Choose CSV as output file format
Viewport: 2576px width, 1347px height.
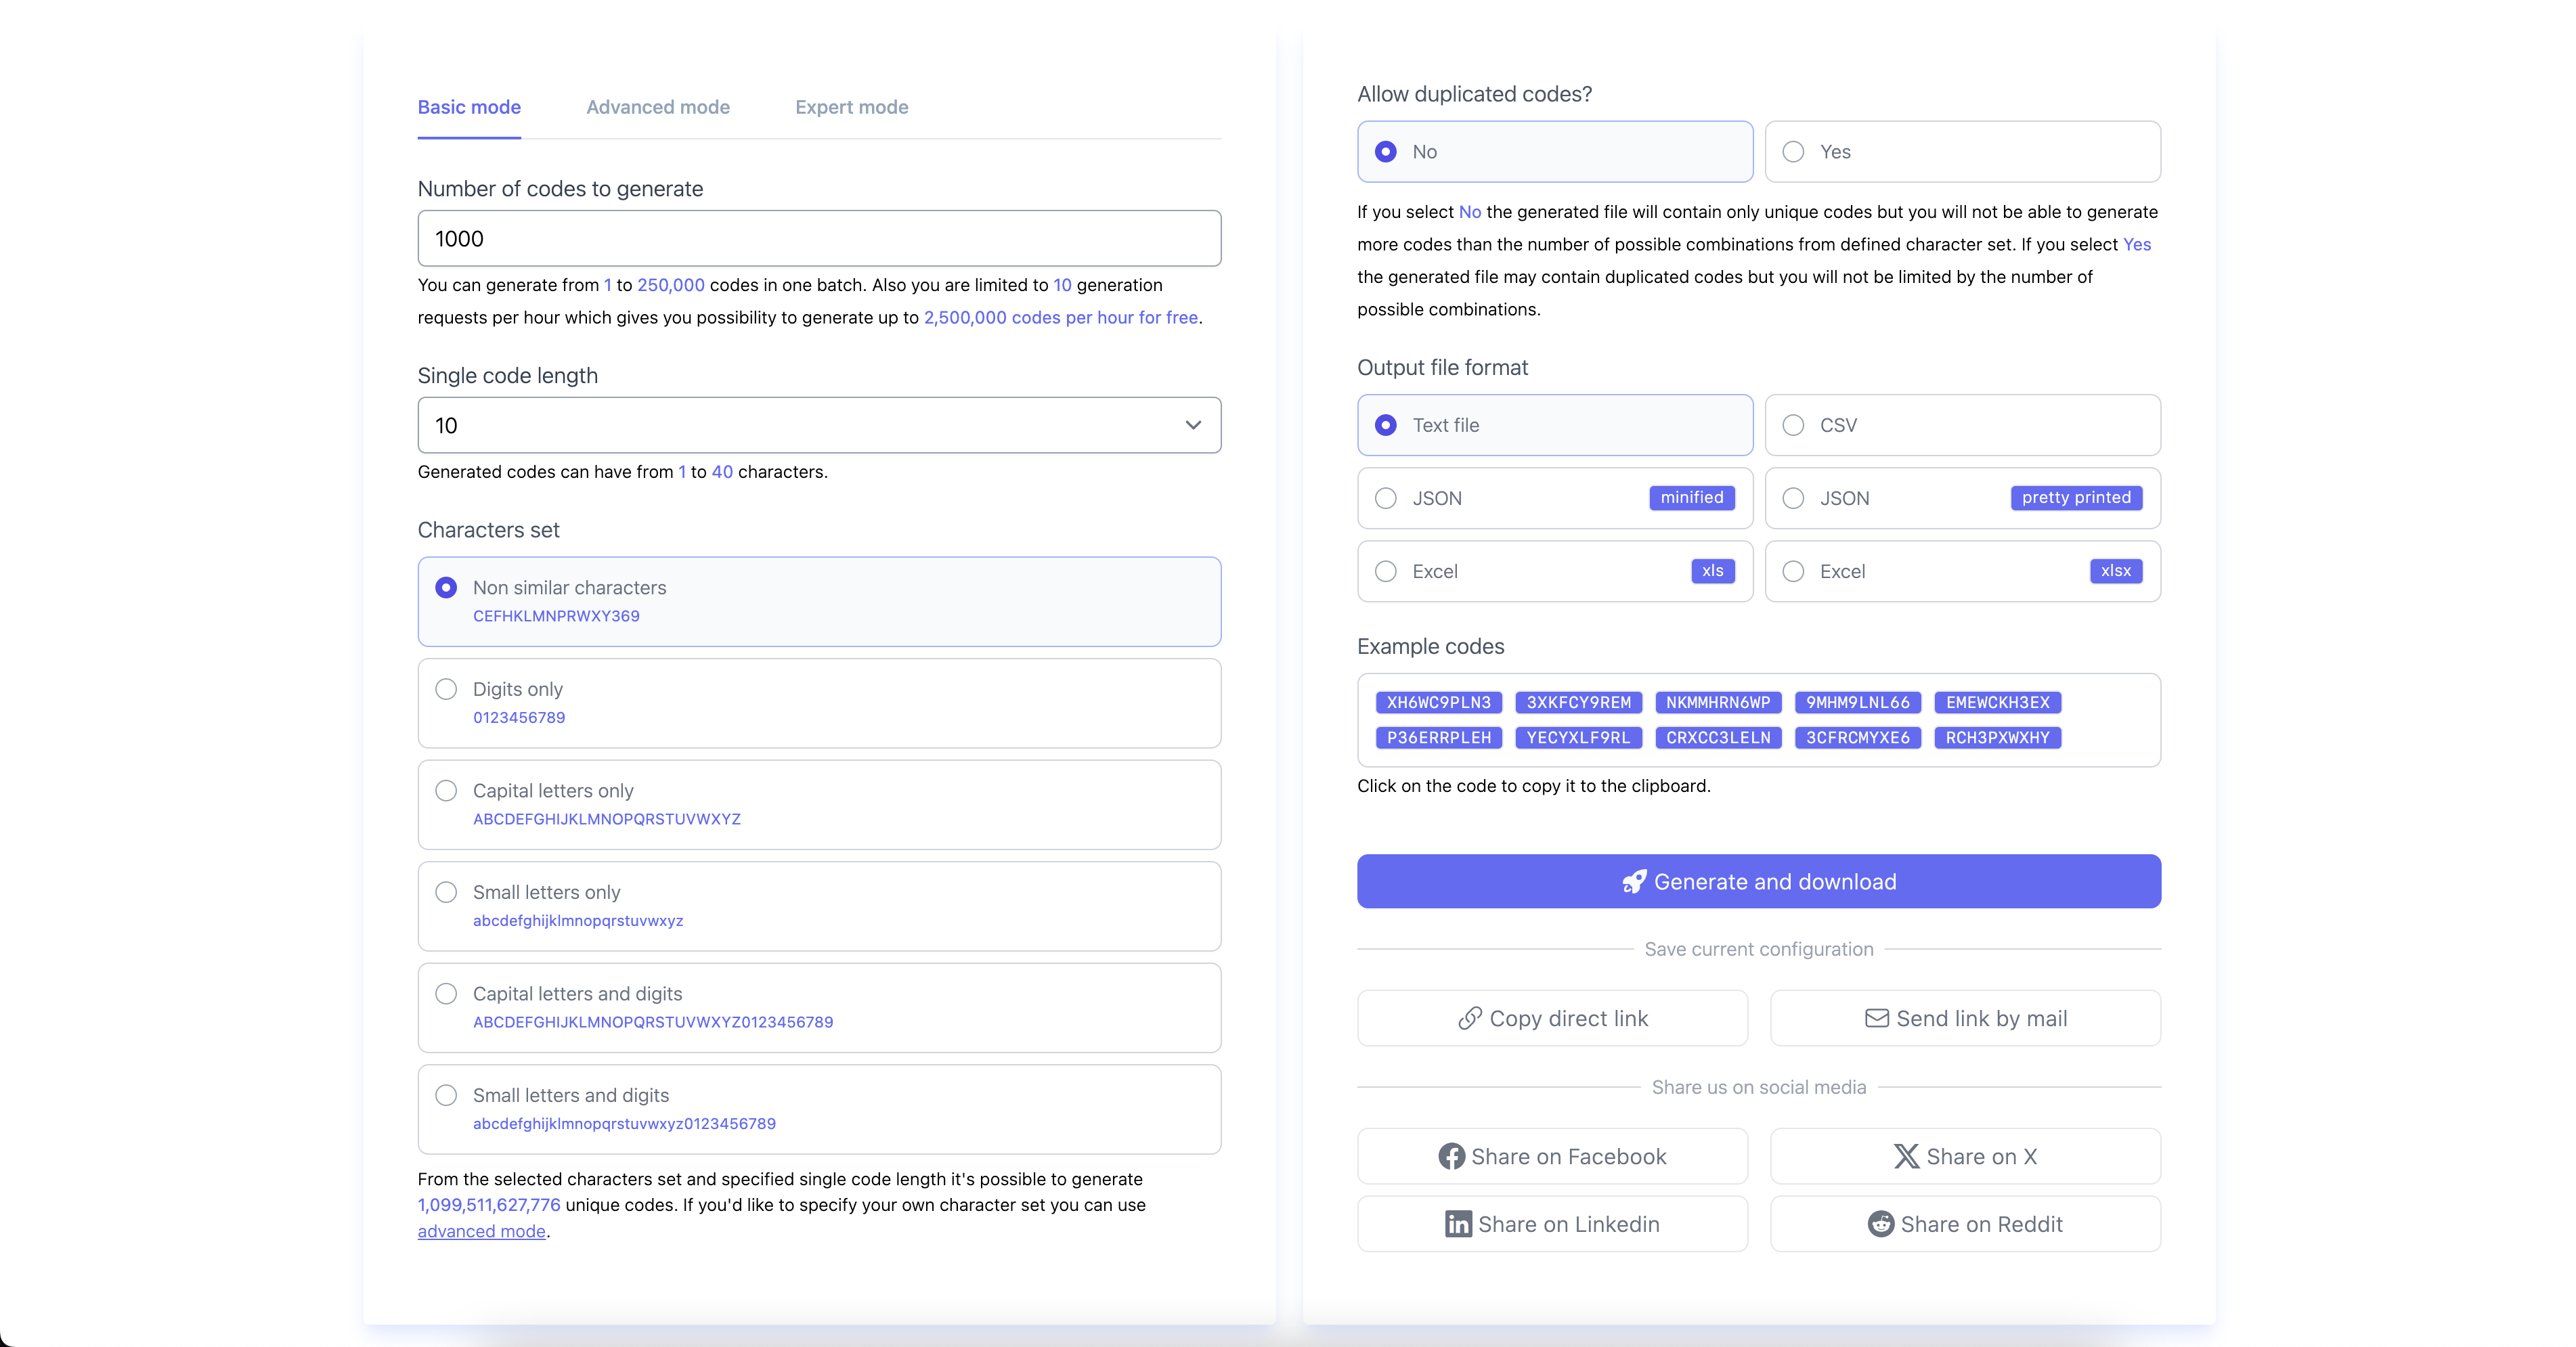(x=1794, y=424)
